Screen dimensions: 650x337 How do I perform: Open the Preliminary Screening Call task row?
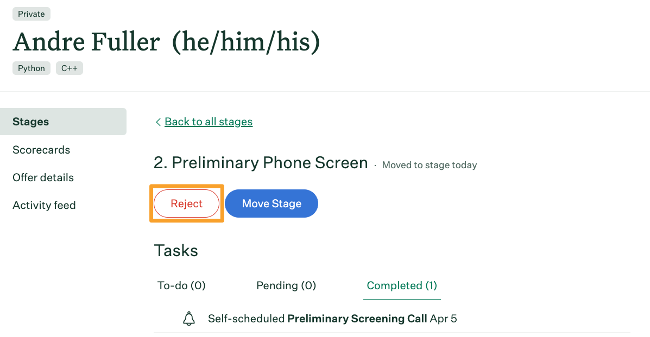point(392,319)
